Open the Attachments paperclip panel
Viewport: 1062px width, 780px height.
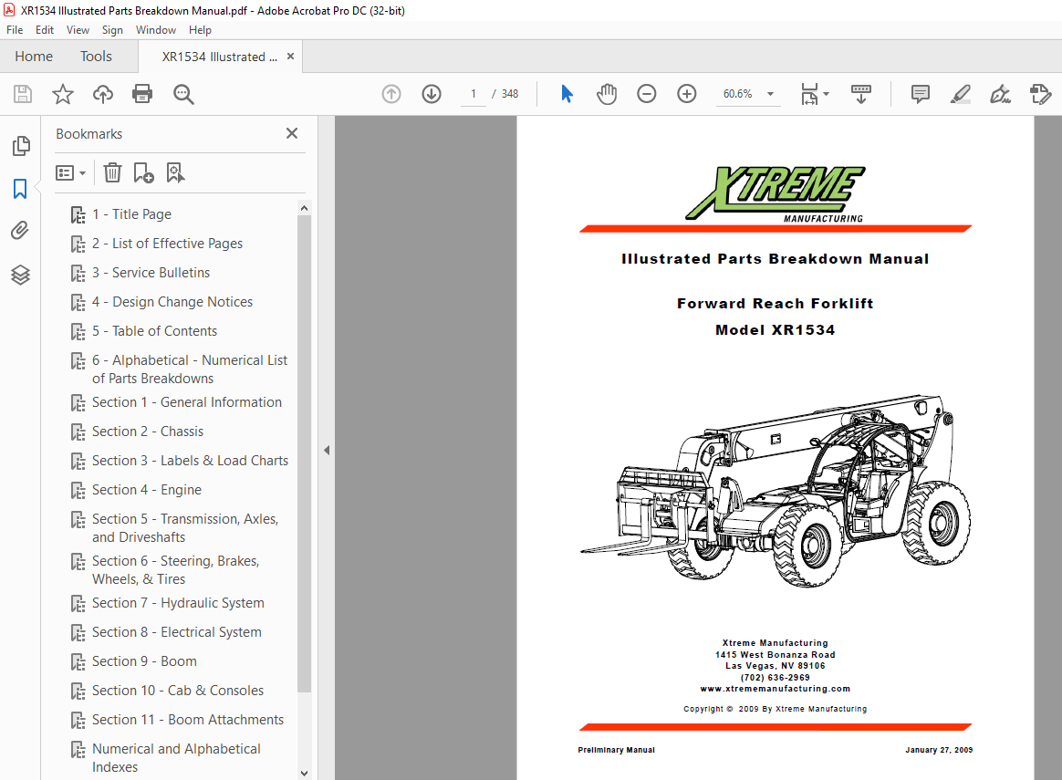coord(20,231)
